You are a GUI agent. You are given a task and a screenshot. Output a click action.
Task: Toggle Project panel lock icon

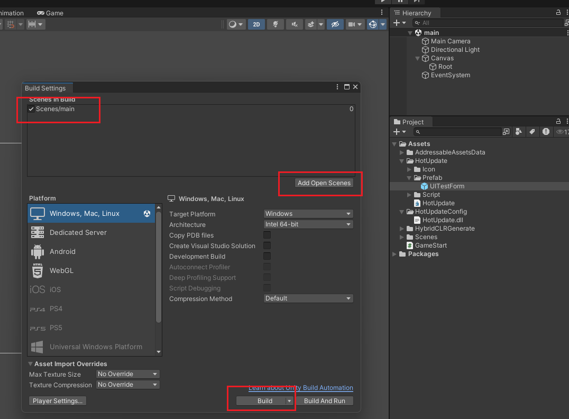pos(558,121)
